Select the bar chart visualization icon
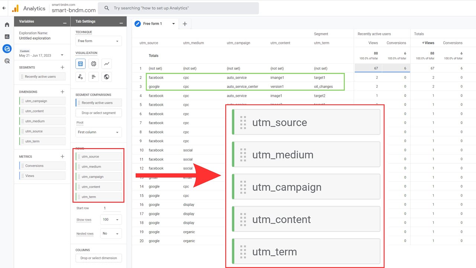The height and width of the screenshot is (268, 476). (x=94, y=77)
